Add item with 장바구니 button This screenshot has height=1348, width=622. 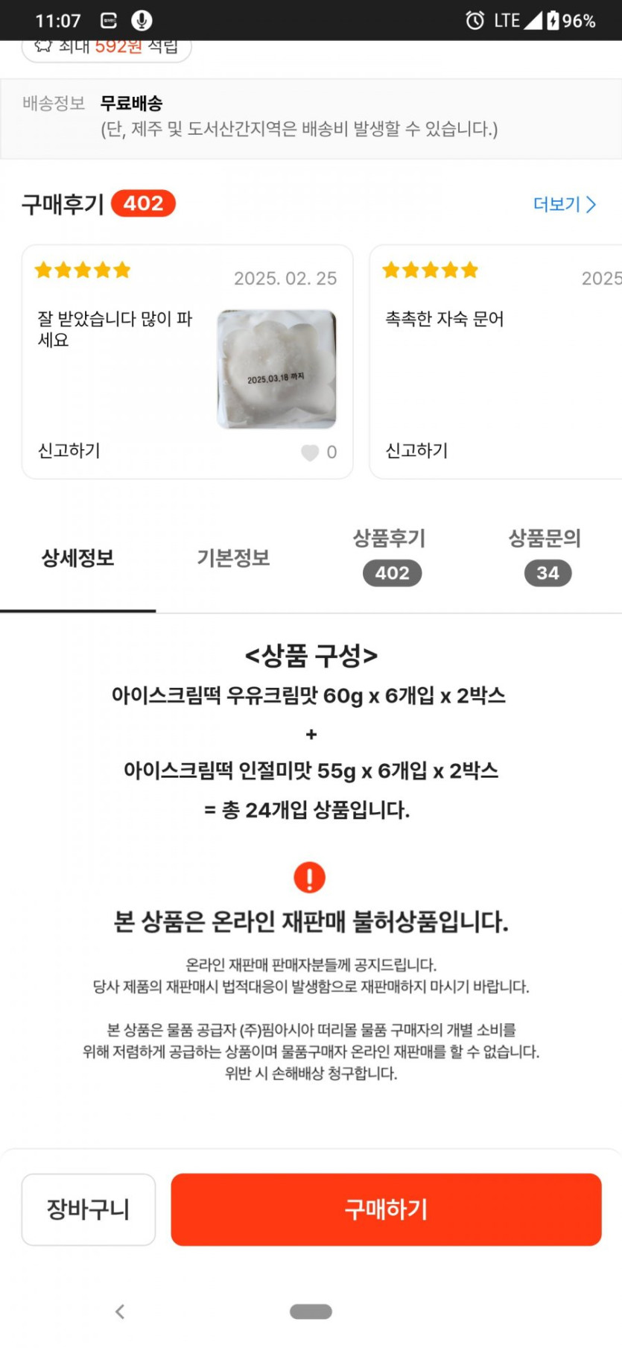[x=88, y=1209]
